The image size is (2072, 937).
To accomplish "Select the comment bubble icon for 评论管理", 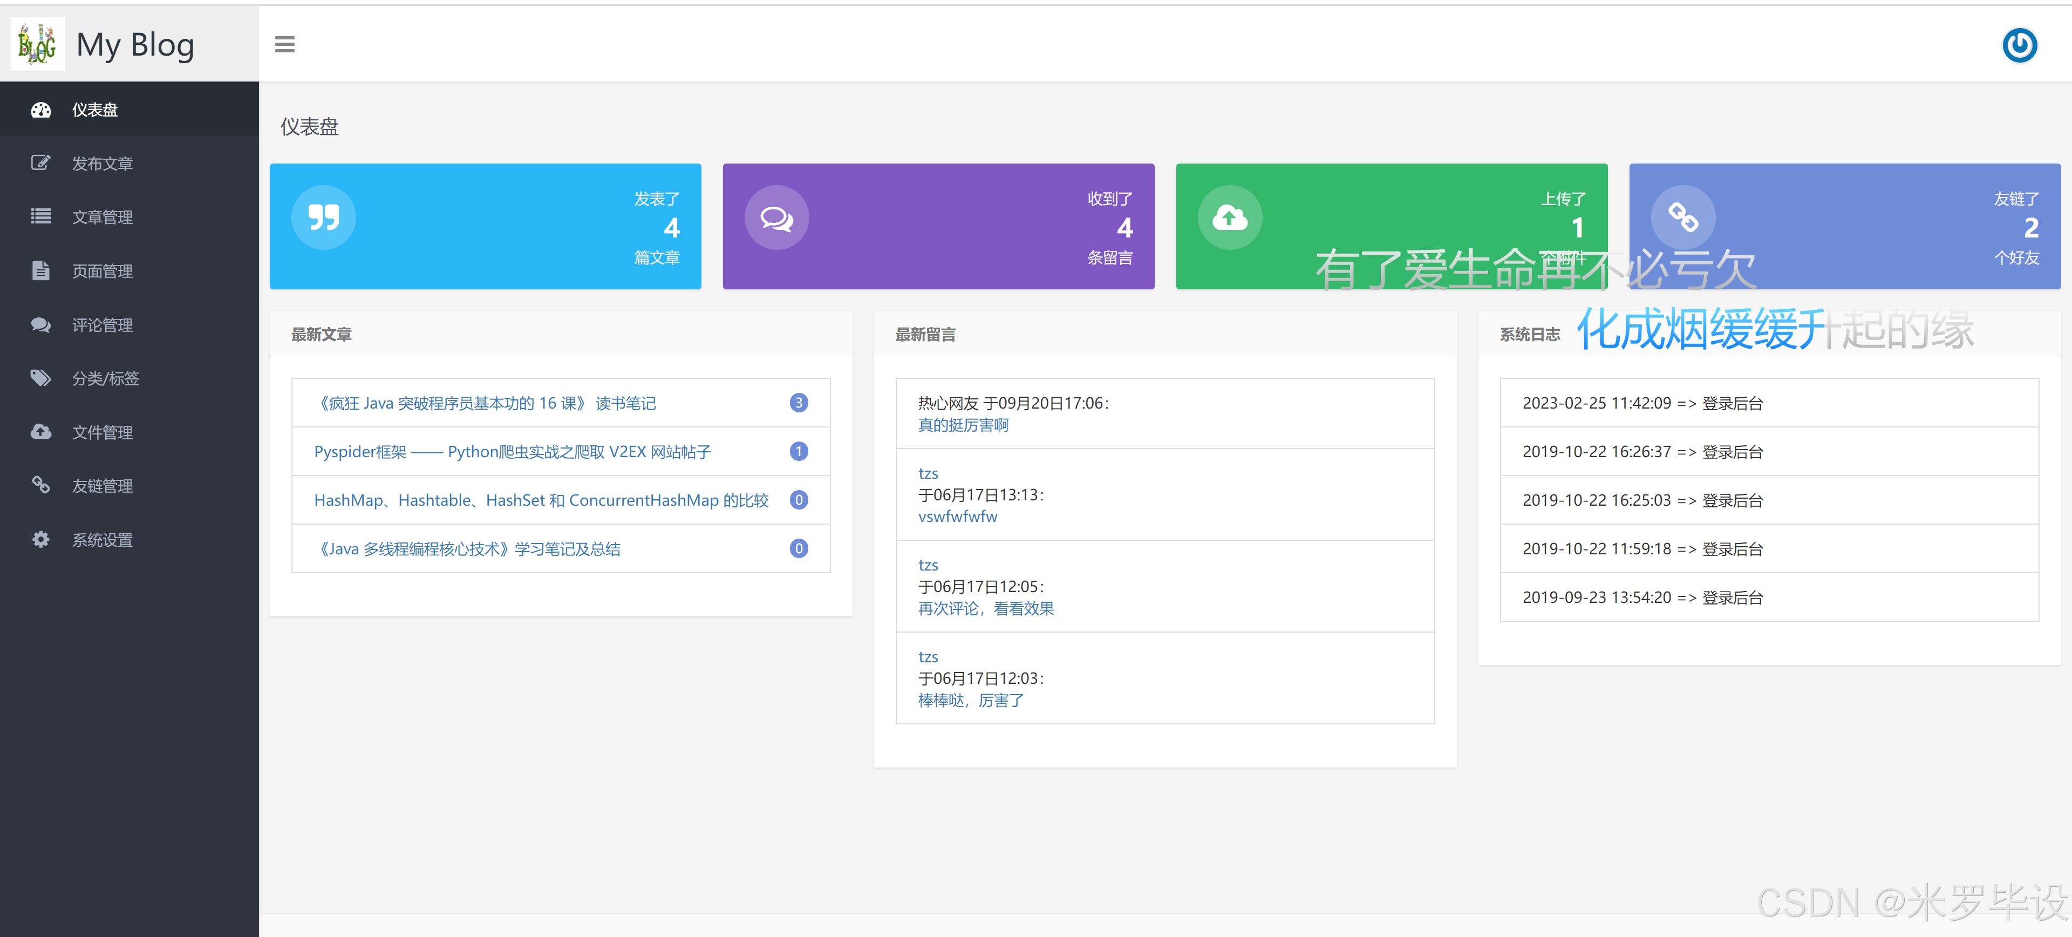I will click(40, 324).
